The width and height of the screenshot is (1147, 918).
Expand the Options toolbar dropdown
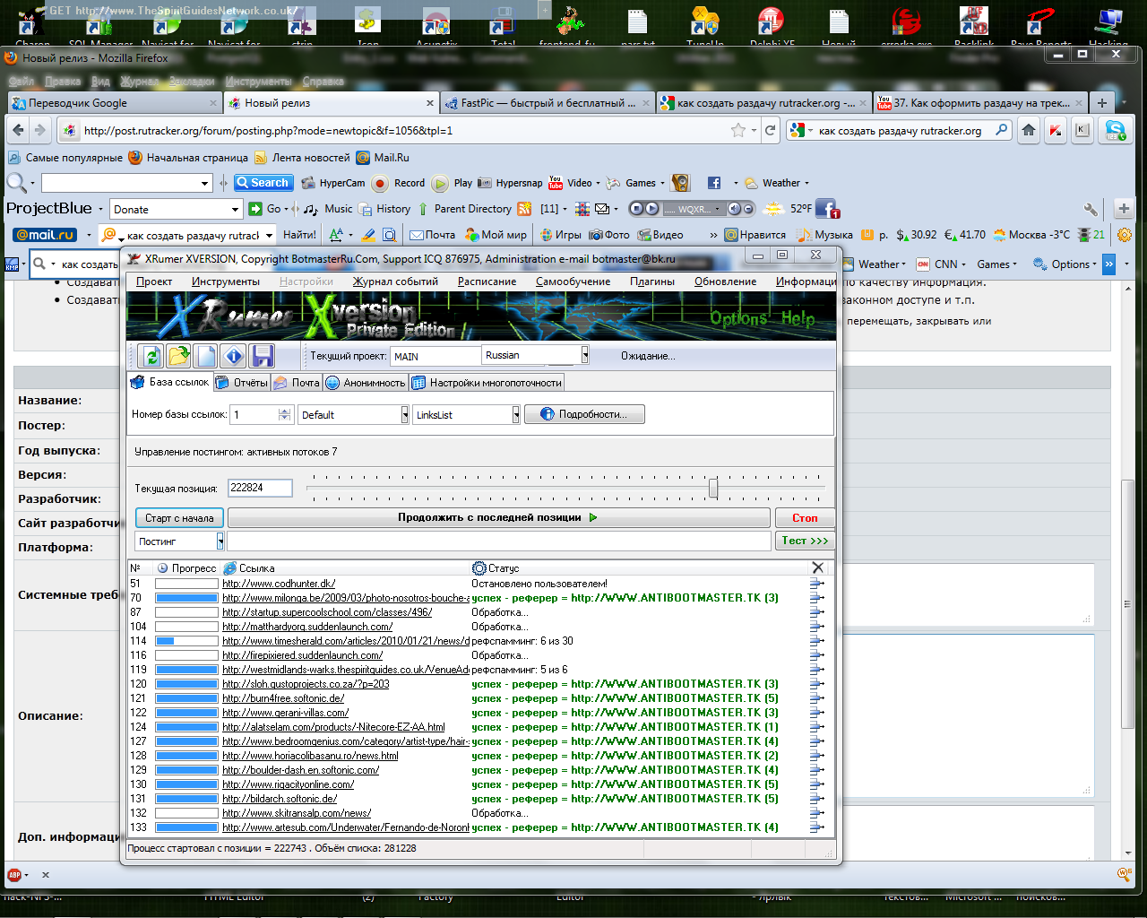1096,264
